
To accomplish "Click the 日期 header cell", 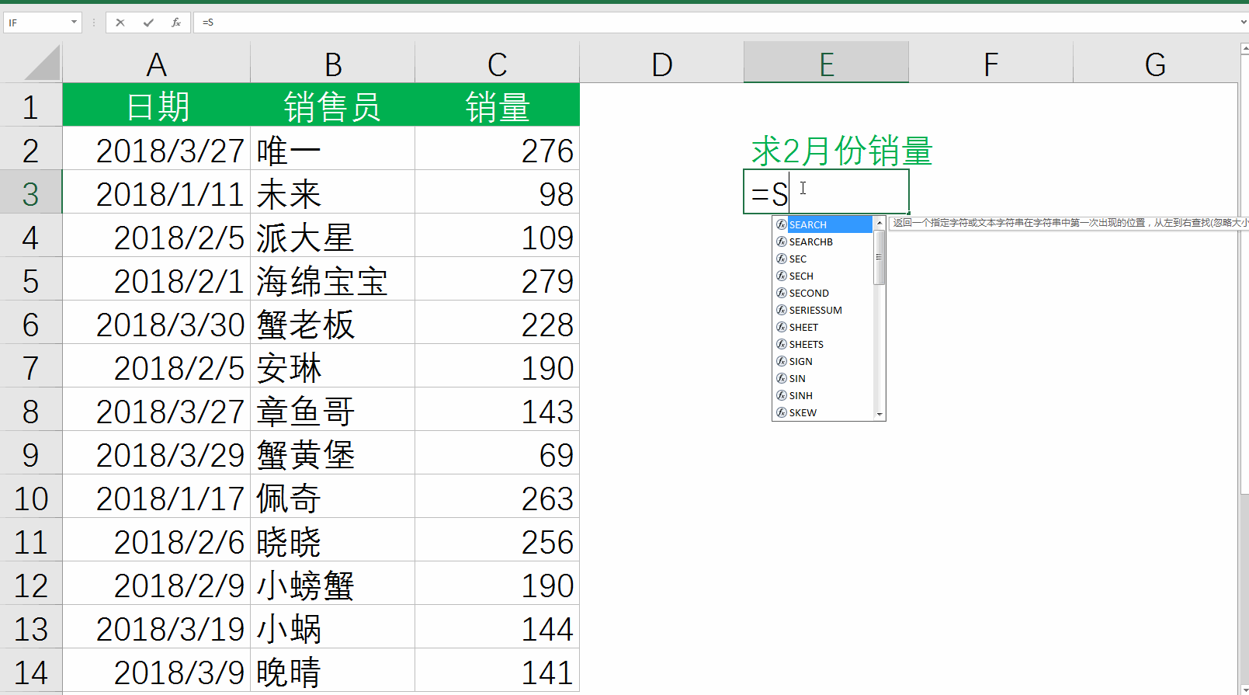I will tap(156, 105).
